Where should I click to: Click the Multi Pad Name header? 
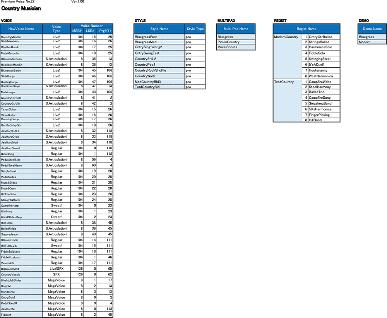pos(236,29)
